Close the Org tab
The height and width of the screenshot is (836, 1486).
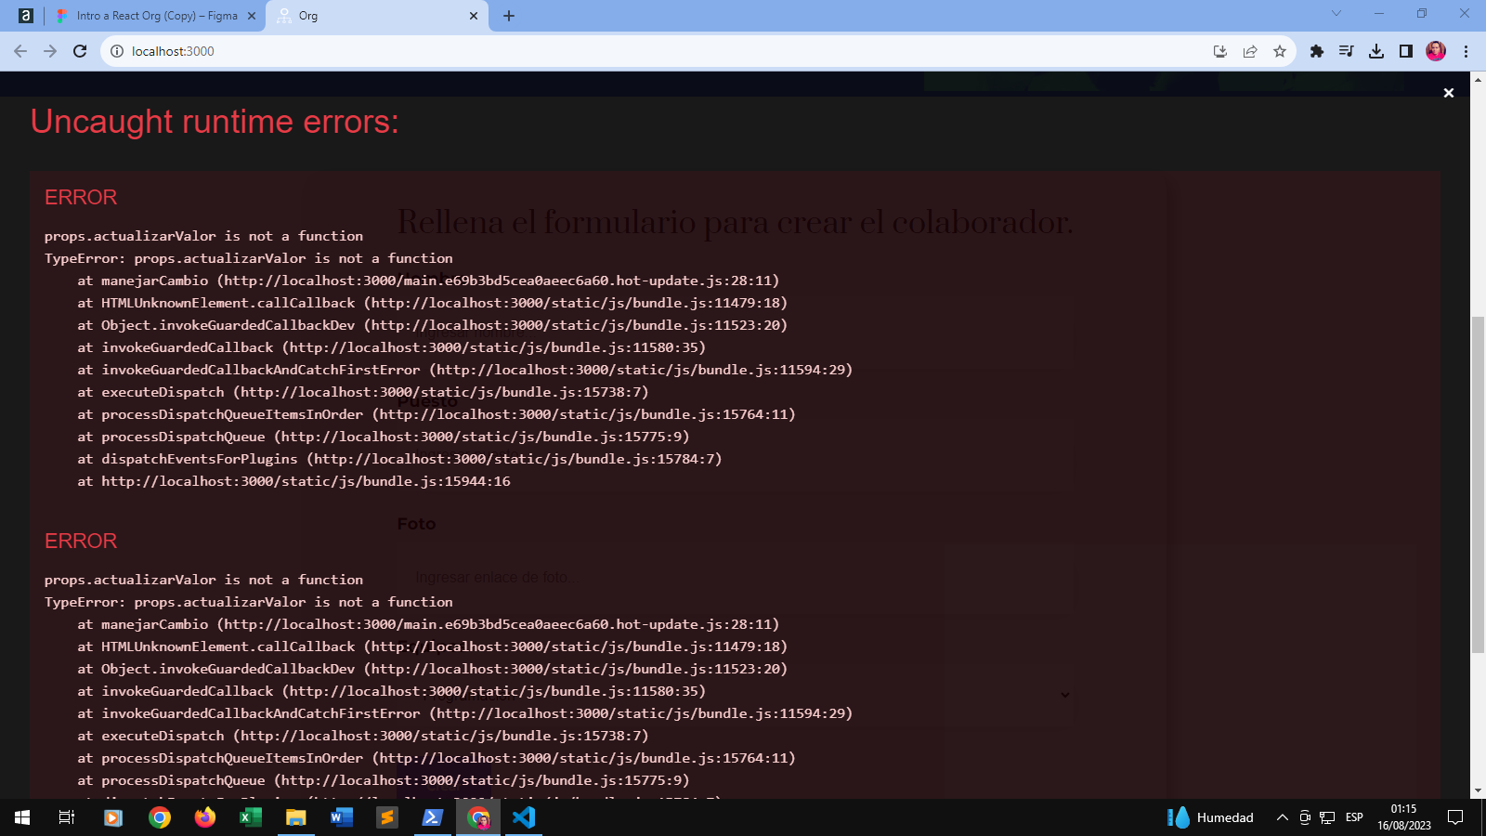pyautogui.click(x=473, y=16)
